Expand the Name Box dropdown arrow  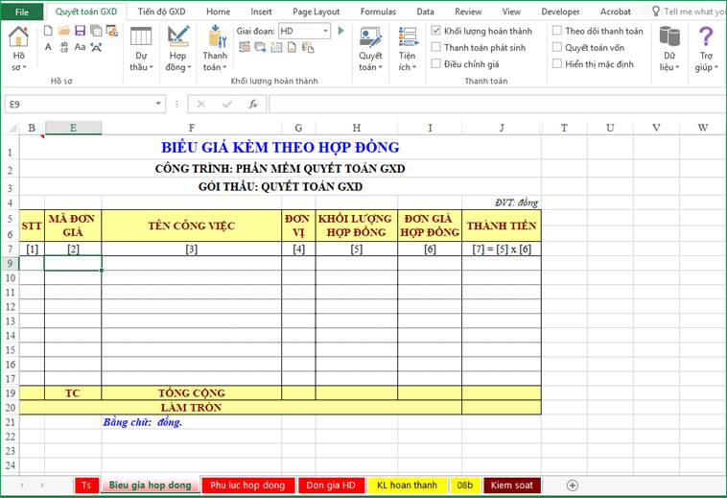tap(159, 104)
